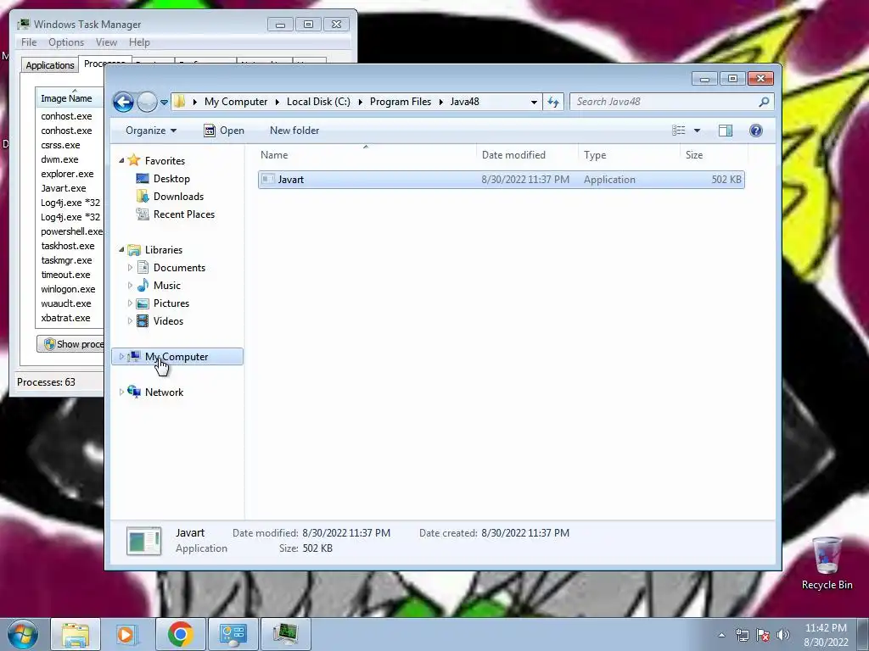Click the Refresh button beside address bar
869x651 pixels.
click(553, 102)
